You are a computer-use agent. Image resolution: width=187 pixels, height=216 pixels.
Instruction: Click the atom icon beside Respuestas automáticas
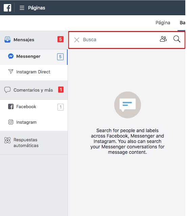pyautogui.click(x=7, y=140)
